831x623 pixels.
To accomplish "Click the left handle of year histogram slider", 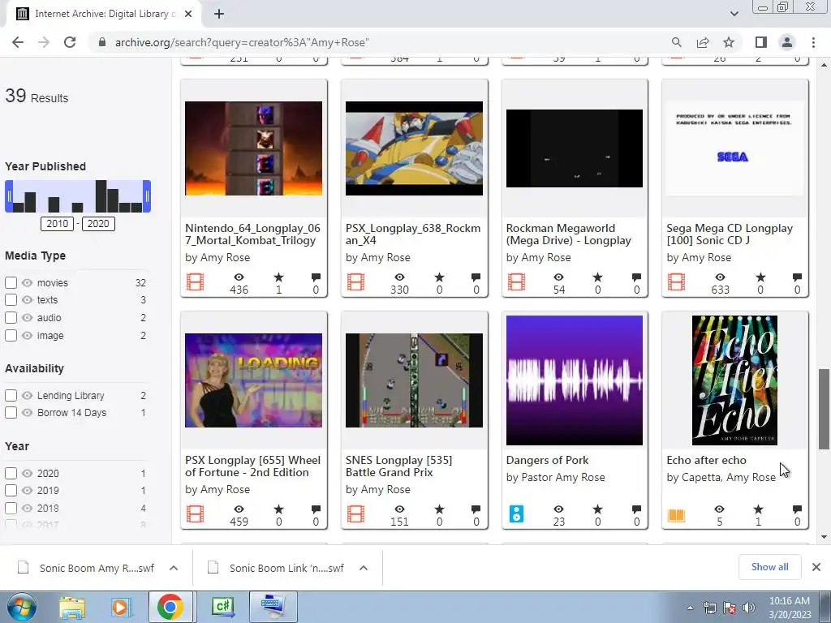I will [x=9, y=196].
